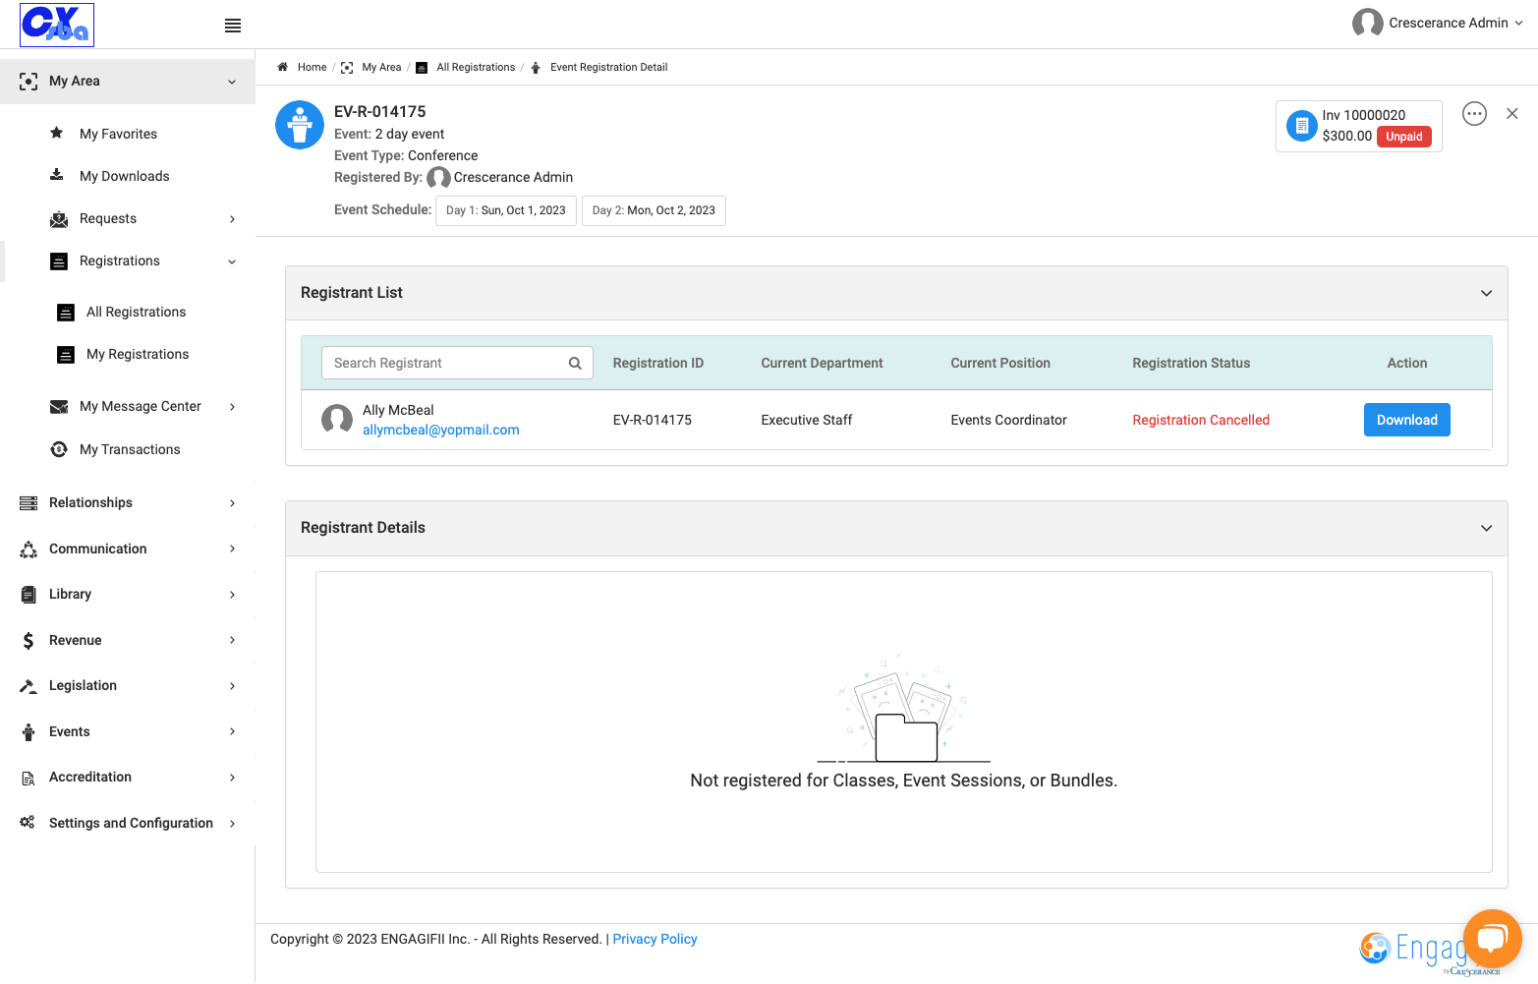This screenshot has width=1538, height=984.
Task: Select All Registrations in sidebar
Action: (136, 312)
